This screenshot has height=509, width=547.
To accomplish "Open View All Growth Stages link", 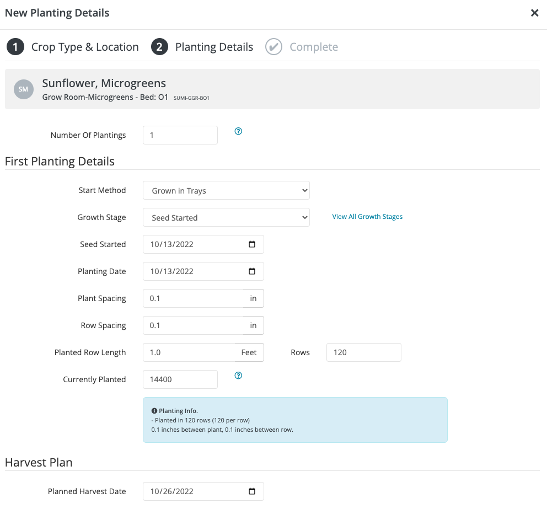I will (367, 217).
